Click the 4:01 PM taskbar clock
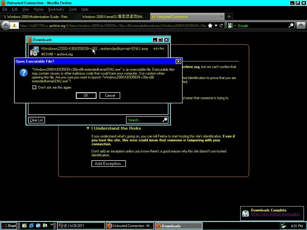This screenshot has height=230, width=307. pos(297,226)
